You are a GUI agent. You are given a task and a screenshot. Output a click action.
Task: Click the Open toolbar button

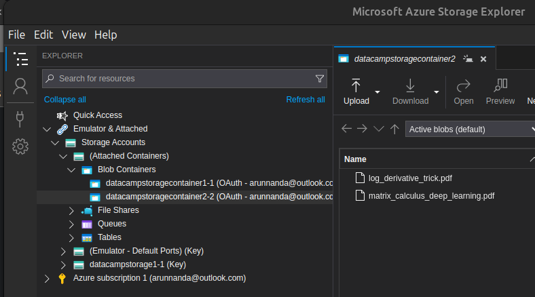tap(463, 92)
